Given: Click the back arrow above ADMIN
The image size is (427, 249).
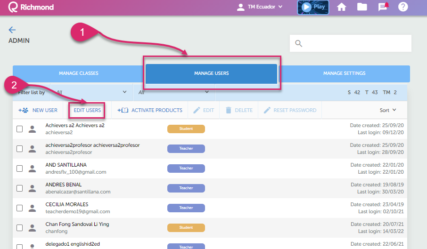Looking at the screenshot, I should pyautogui.click(x=12, y=30).
